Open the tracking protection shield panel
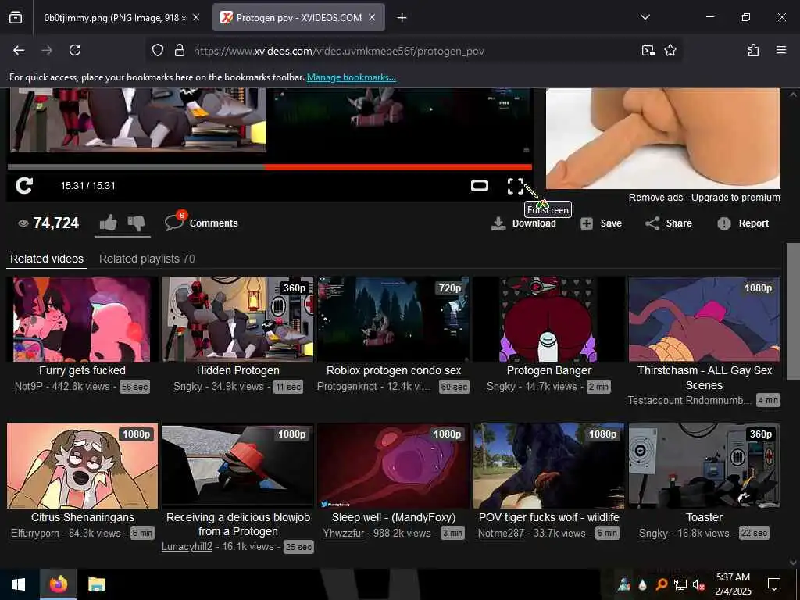The image size is (800, 600). point(158,50)
